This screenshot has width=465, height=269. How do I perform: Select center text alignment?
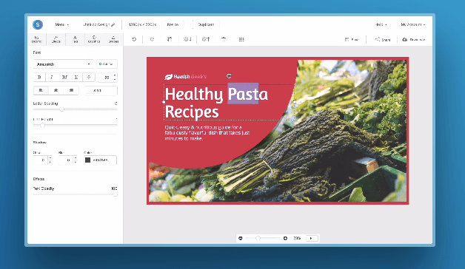click(56, 90)
